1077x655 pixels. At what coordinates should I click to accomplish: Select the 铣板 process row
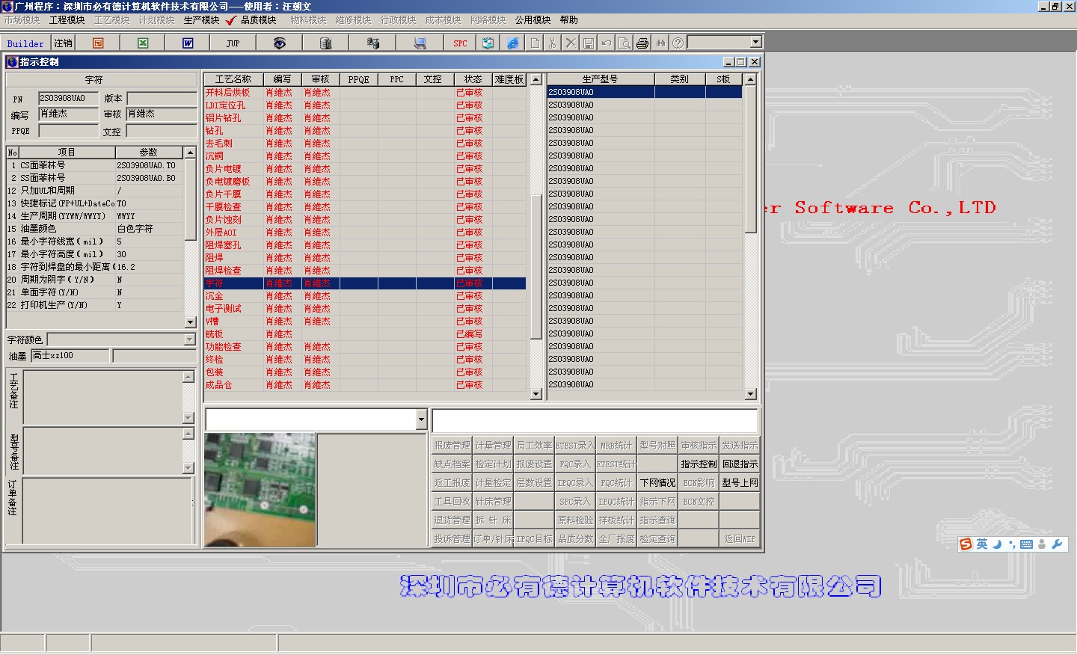pyautogui.click(x=365, y=334)
